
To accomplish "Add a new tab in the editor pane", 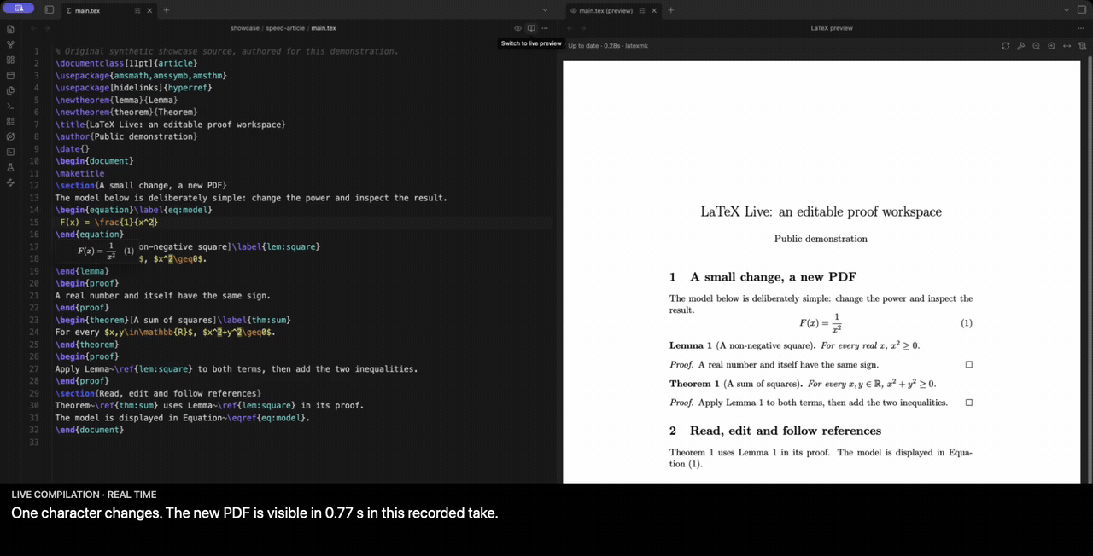I will coord(166,10).
